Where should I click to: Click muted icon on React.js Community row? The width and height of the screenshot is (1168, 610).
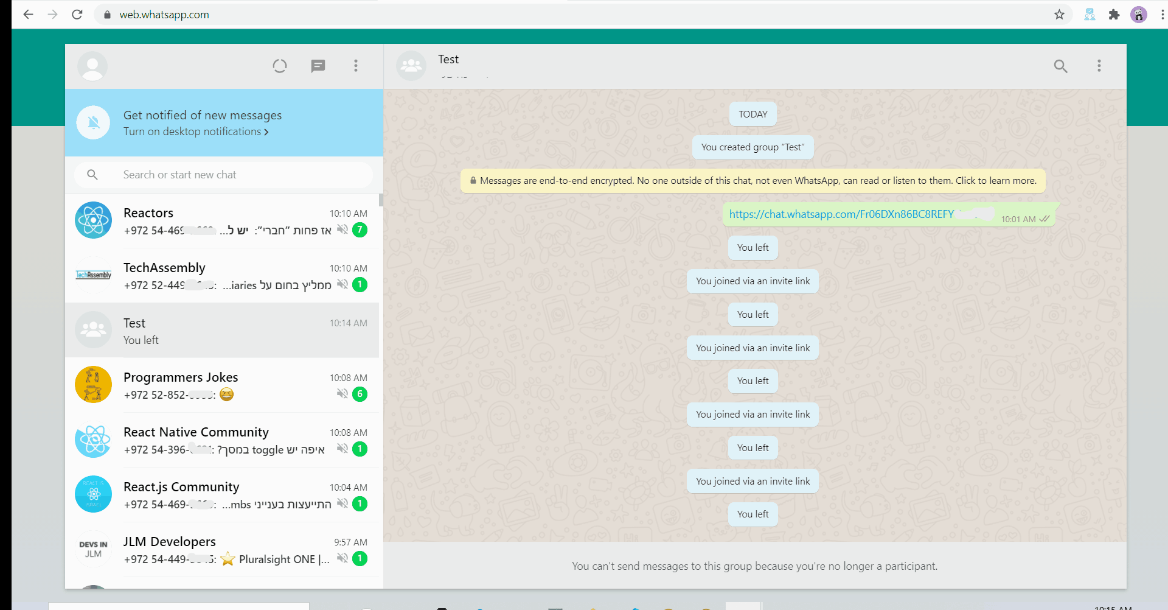(342, 503)
